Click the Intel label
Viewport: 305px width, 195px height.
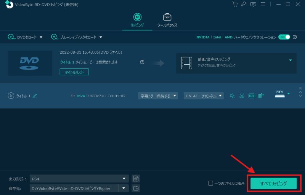(x=217, y=37)
